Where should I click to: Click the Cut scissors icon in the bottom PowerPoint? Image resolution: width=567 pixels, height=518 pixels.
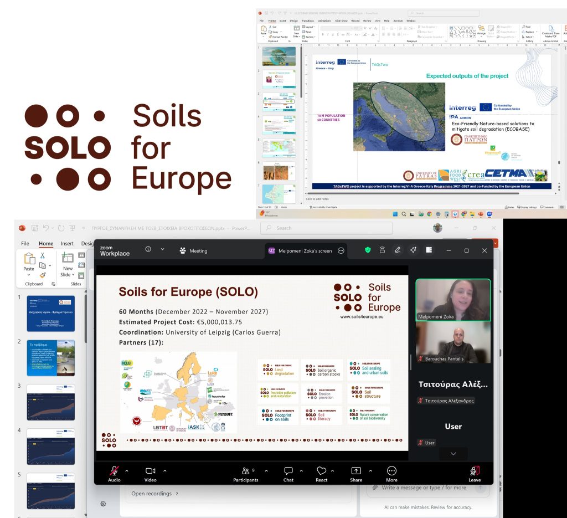click(x=43, y=255)
